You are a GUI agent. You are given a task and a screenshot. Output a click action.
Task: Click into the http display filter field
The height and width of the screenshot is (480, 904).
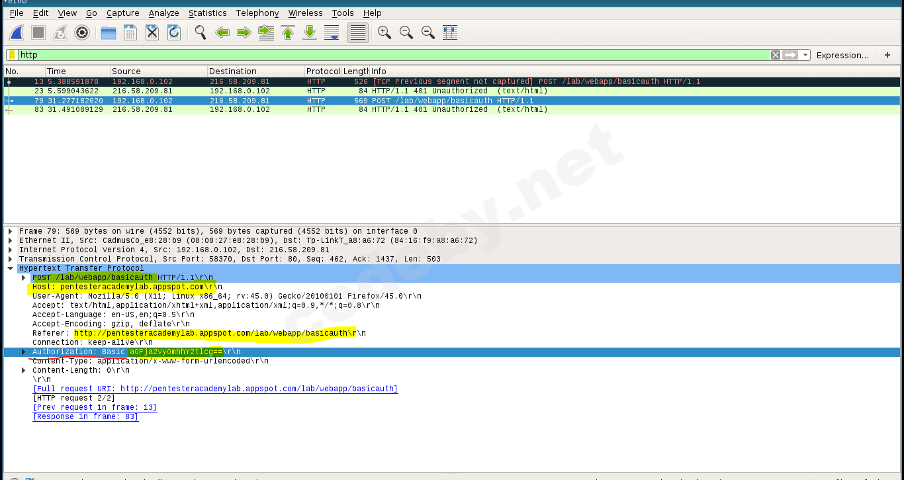click(394, 55)
